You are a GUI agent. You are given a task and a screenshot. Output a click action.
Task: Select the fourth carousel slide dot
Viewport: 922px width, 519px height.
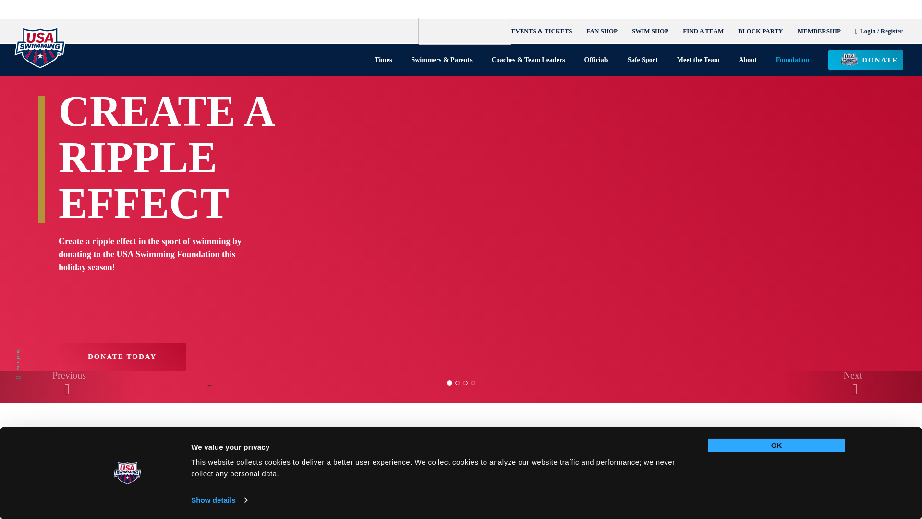pos(473,383)
